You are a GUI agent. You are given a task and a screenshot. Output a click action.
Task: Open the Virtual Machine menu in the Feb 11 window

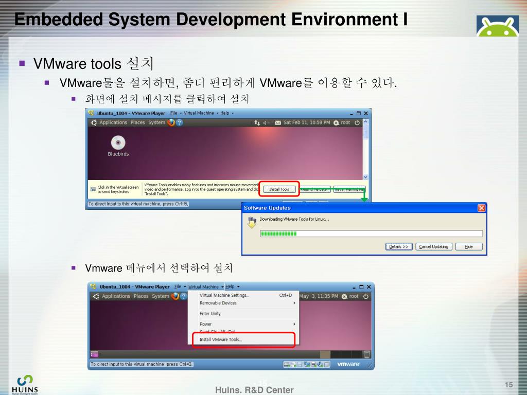tap(199, 113)
